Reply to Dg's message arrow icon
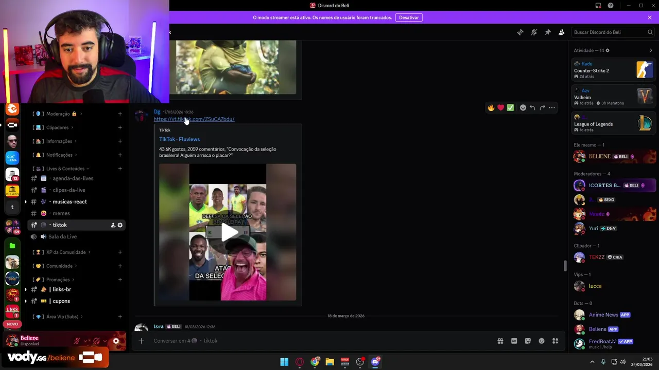This screenshot has width=659, height=370. (532, 108)
